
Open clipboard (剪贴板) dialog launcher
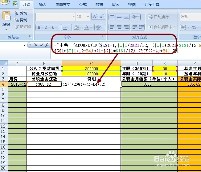tap(31, 37)
